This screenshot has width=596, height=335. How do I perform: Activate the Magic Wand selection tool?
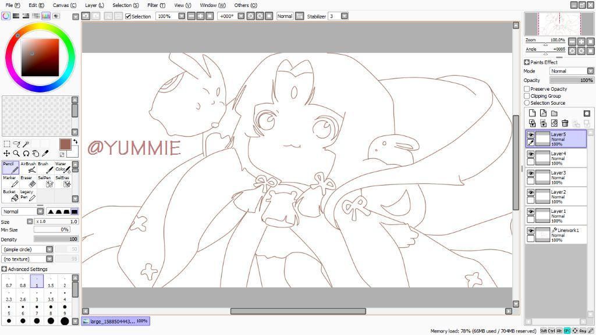pyautogui.click(x=26, y=144)
